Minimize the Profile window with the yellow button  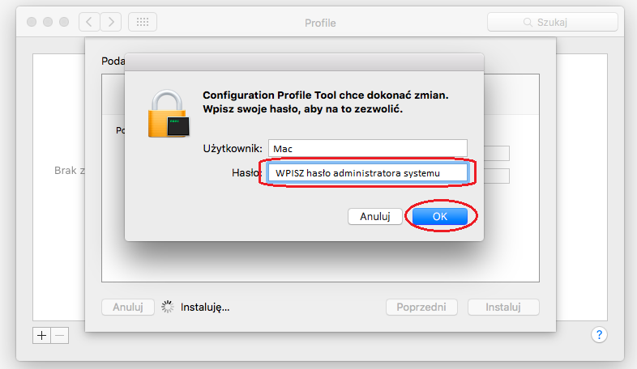coord(49,22)
